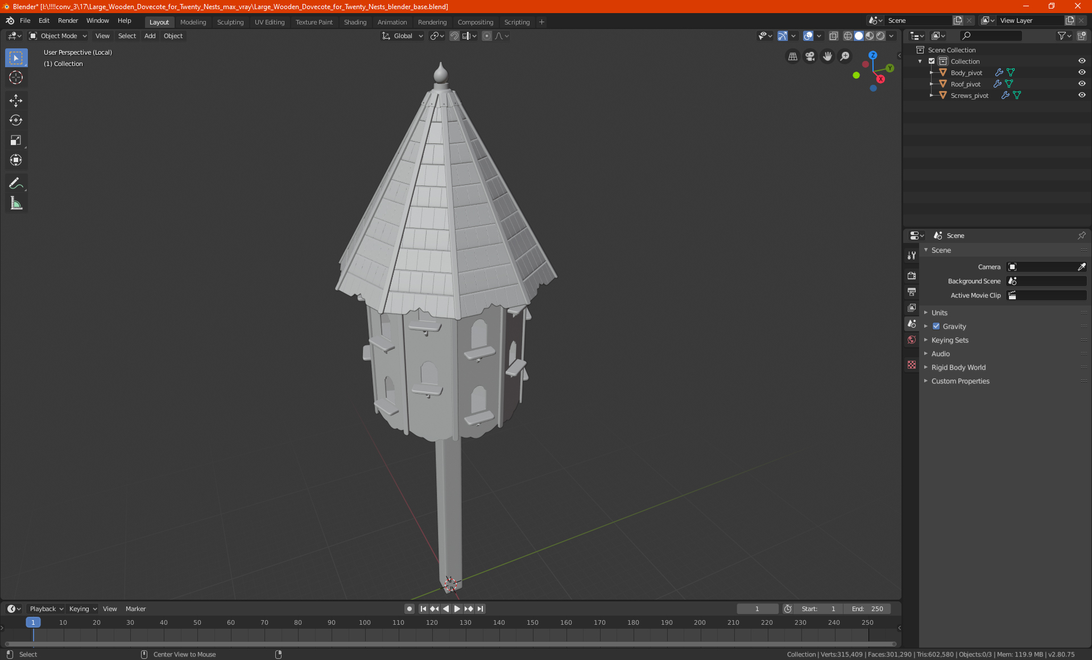Open the Tool properties tab
Image resolution: width=1092 pixels, height=660 pixels.
pyautogui.click(x=912, y=255)
